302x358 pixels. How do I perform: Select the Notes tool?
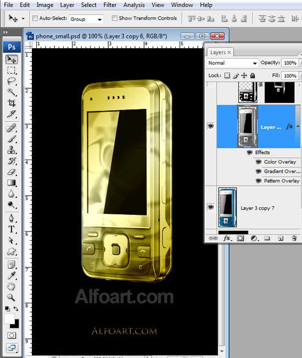click(x=12, y=265)
